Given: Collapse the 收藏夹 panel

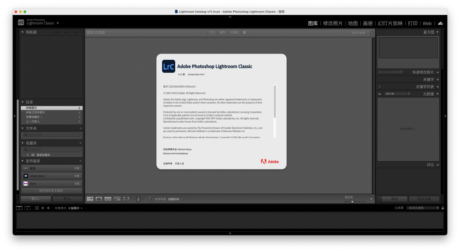Looking at the screenshot, I should pyautogui.click(x=22, y=143).
